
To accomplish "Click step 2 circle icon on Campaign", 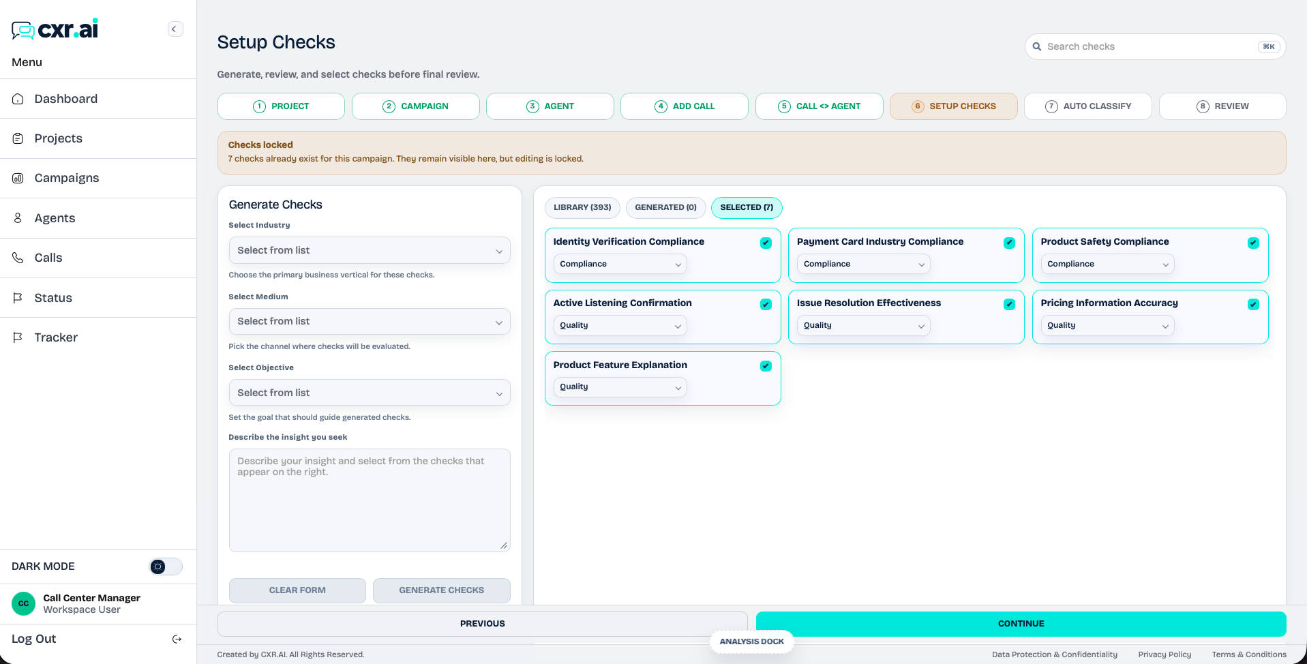I will (x=389, y=106).
